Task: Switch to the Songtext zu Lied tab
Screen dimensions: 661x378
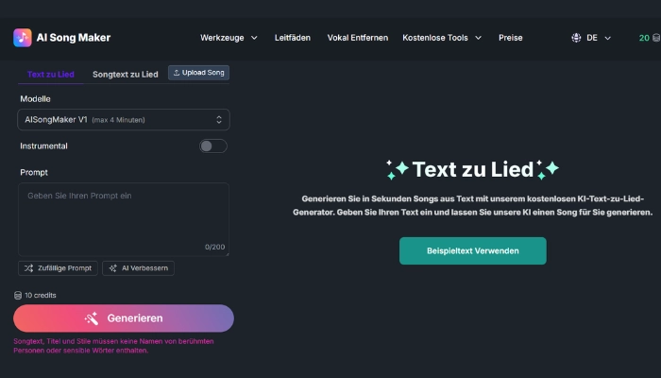Action: pyautogui.click(x=126, y=75)
